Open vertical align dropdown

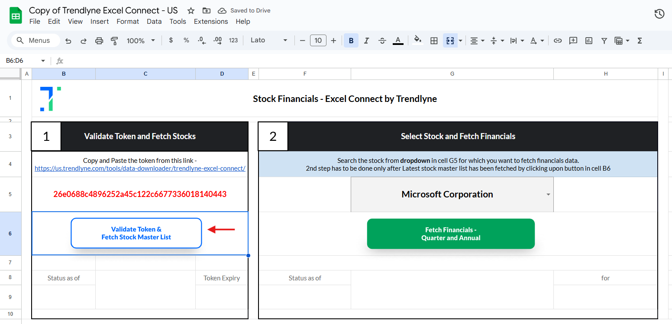497,41
